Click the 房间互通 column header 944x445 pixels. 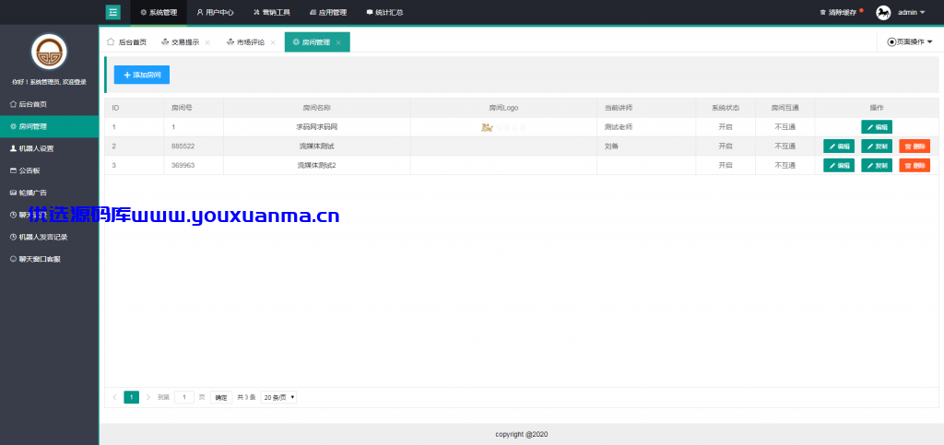coord(785,108)
